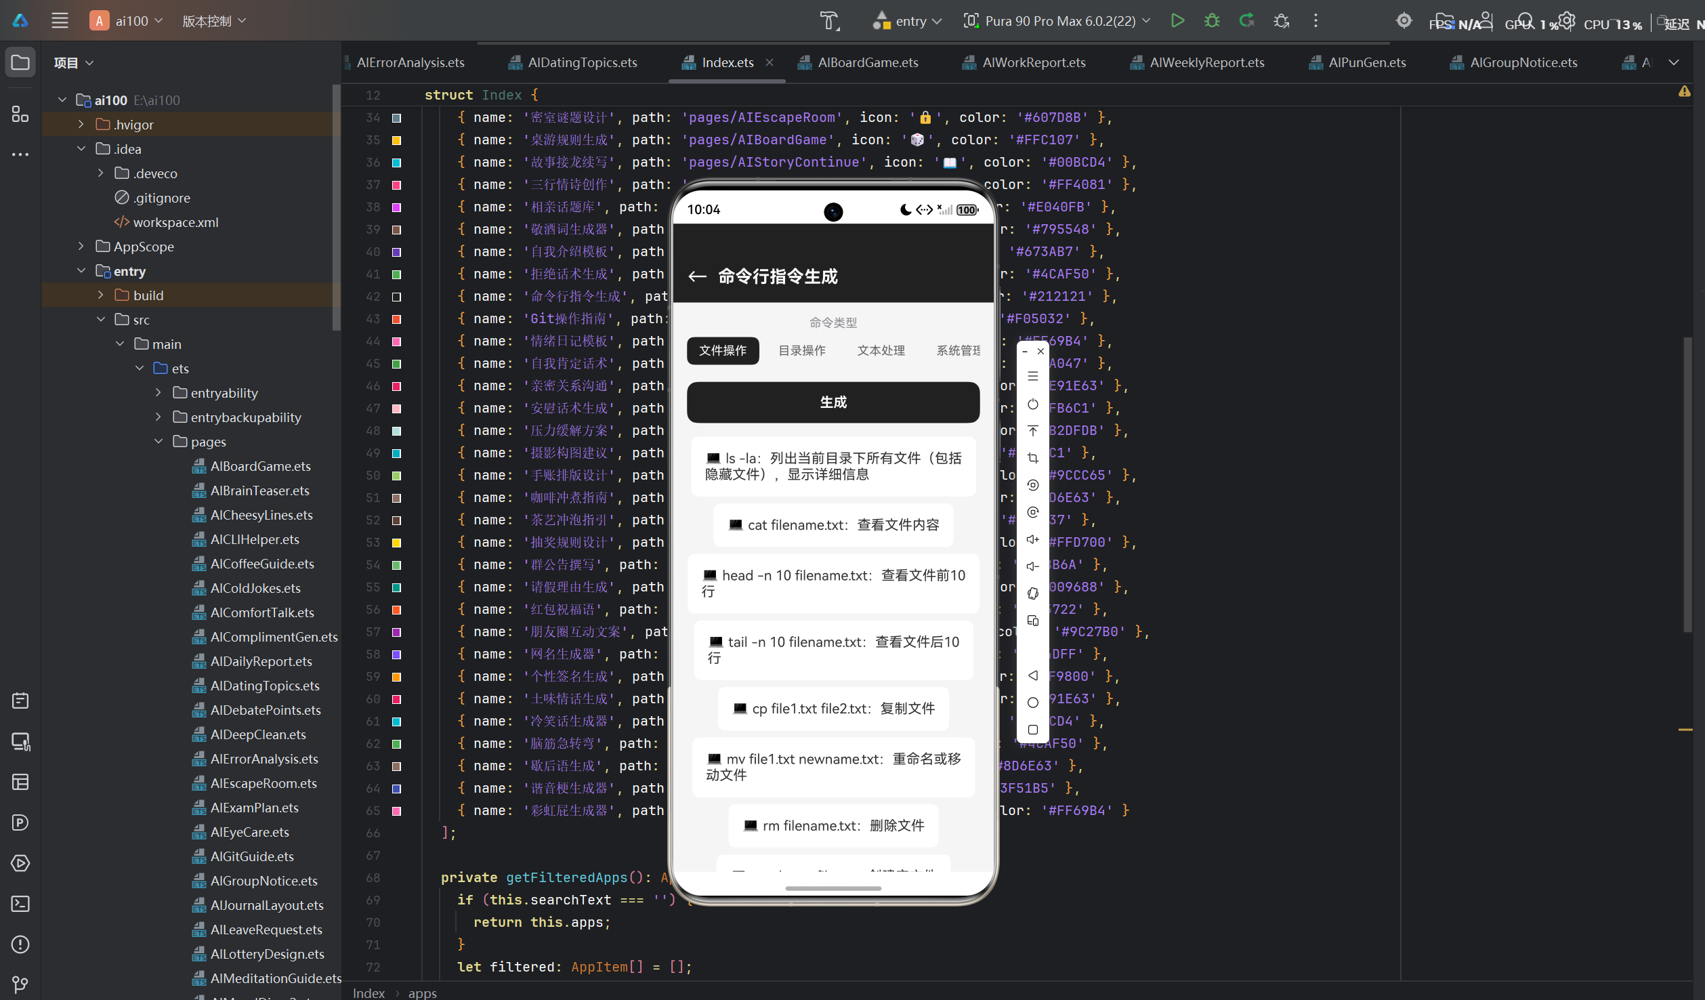Select 文件操作 command type chip

tap(723, 350)
